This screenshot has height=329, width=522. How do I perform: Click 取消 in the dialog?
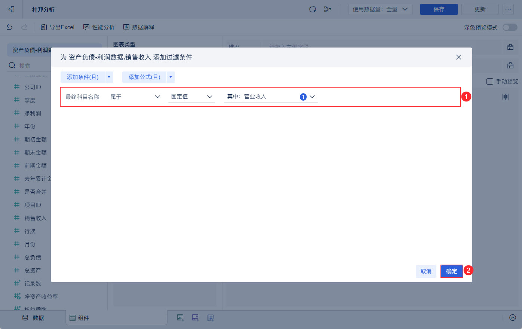426,271
